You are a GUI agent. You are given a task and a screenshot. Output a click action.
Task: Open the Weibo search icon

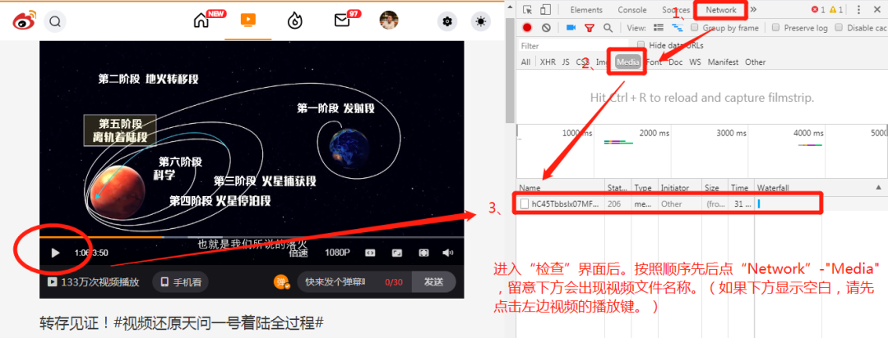(55, 21)
